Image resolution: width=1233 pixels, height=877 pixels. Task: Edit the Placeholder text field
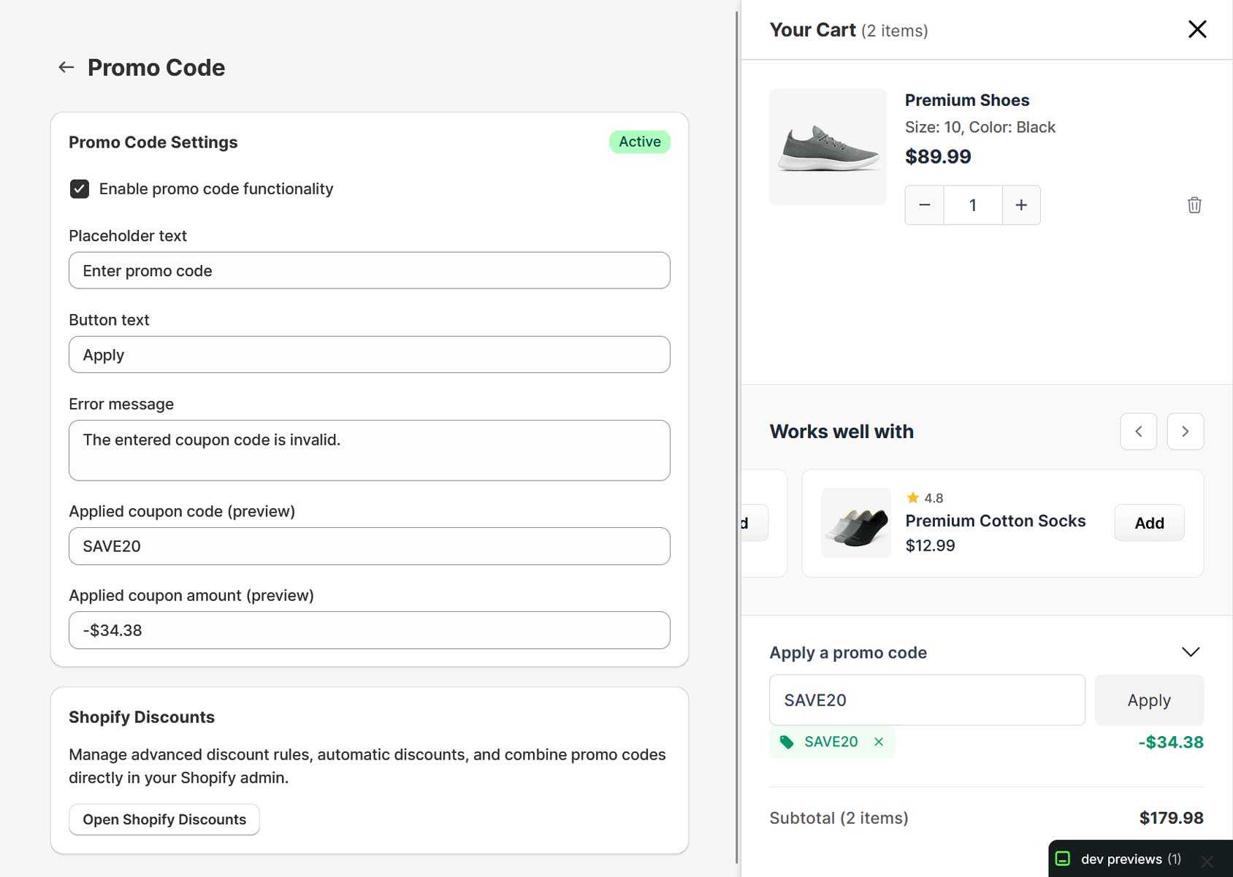tap(369, 270)
